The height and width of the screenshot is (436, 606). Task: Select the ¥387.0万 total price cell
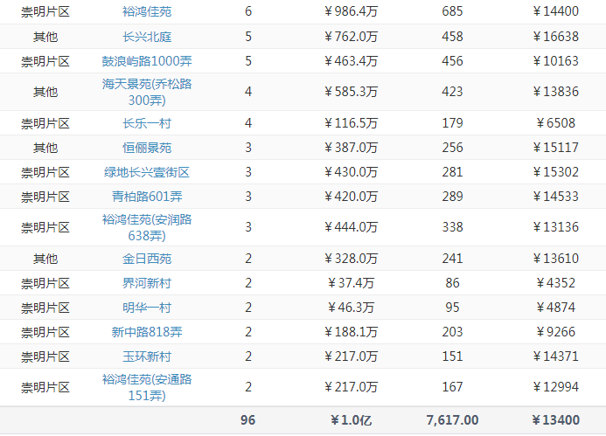point(351,148)
